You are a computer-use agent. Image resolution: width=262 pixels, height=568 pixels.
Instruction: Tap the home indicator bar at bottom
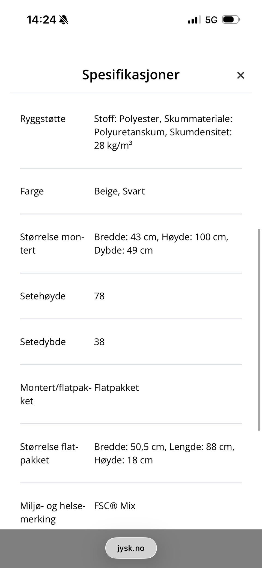coord(131,564)
